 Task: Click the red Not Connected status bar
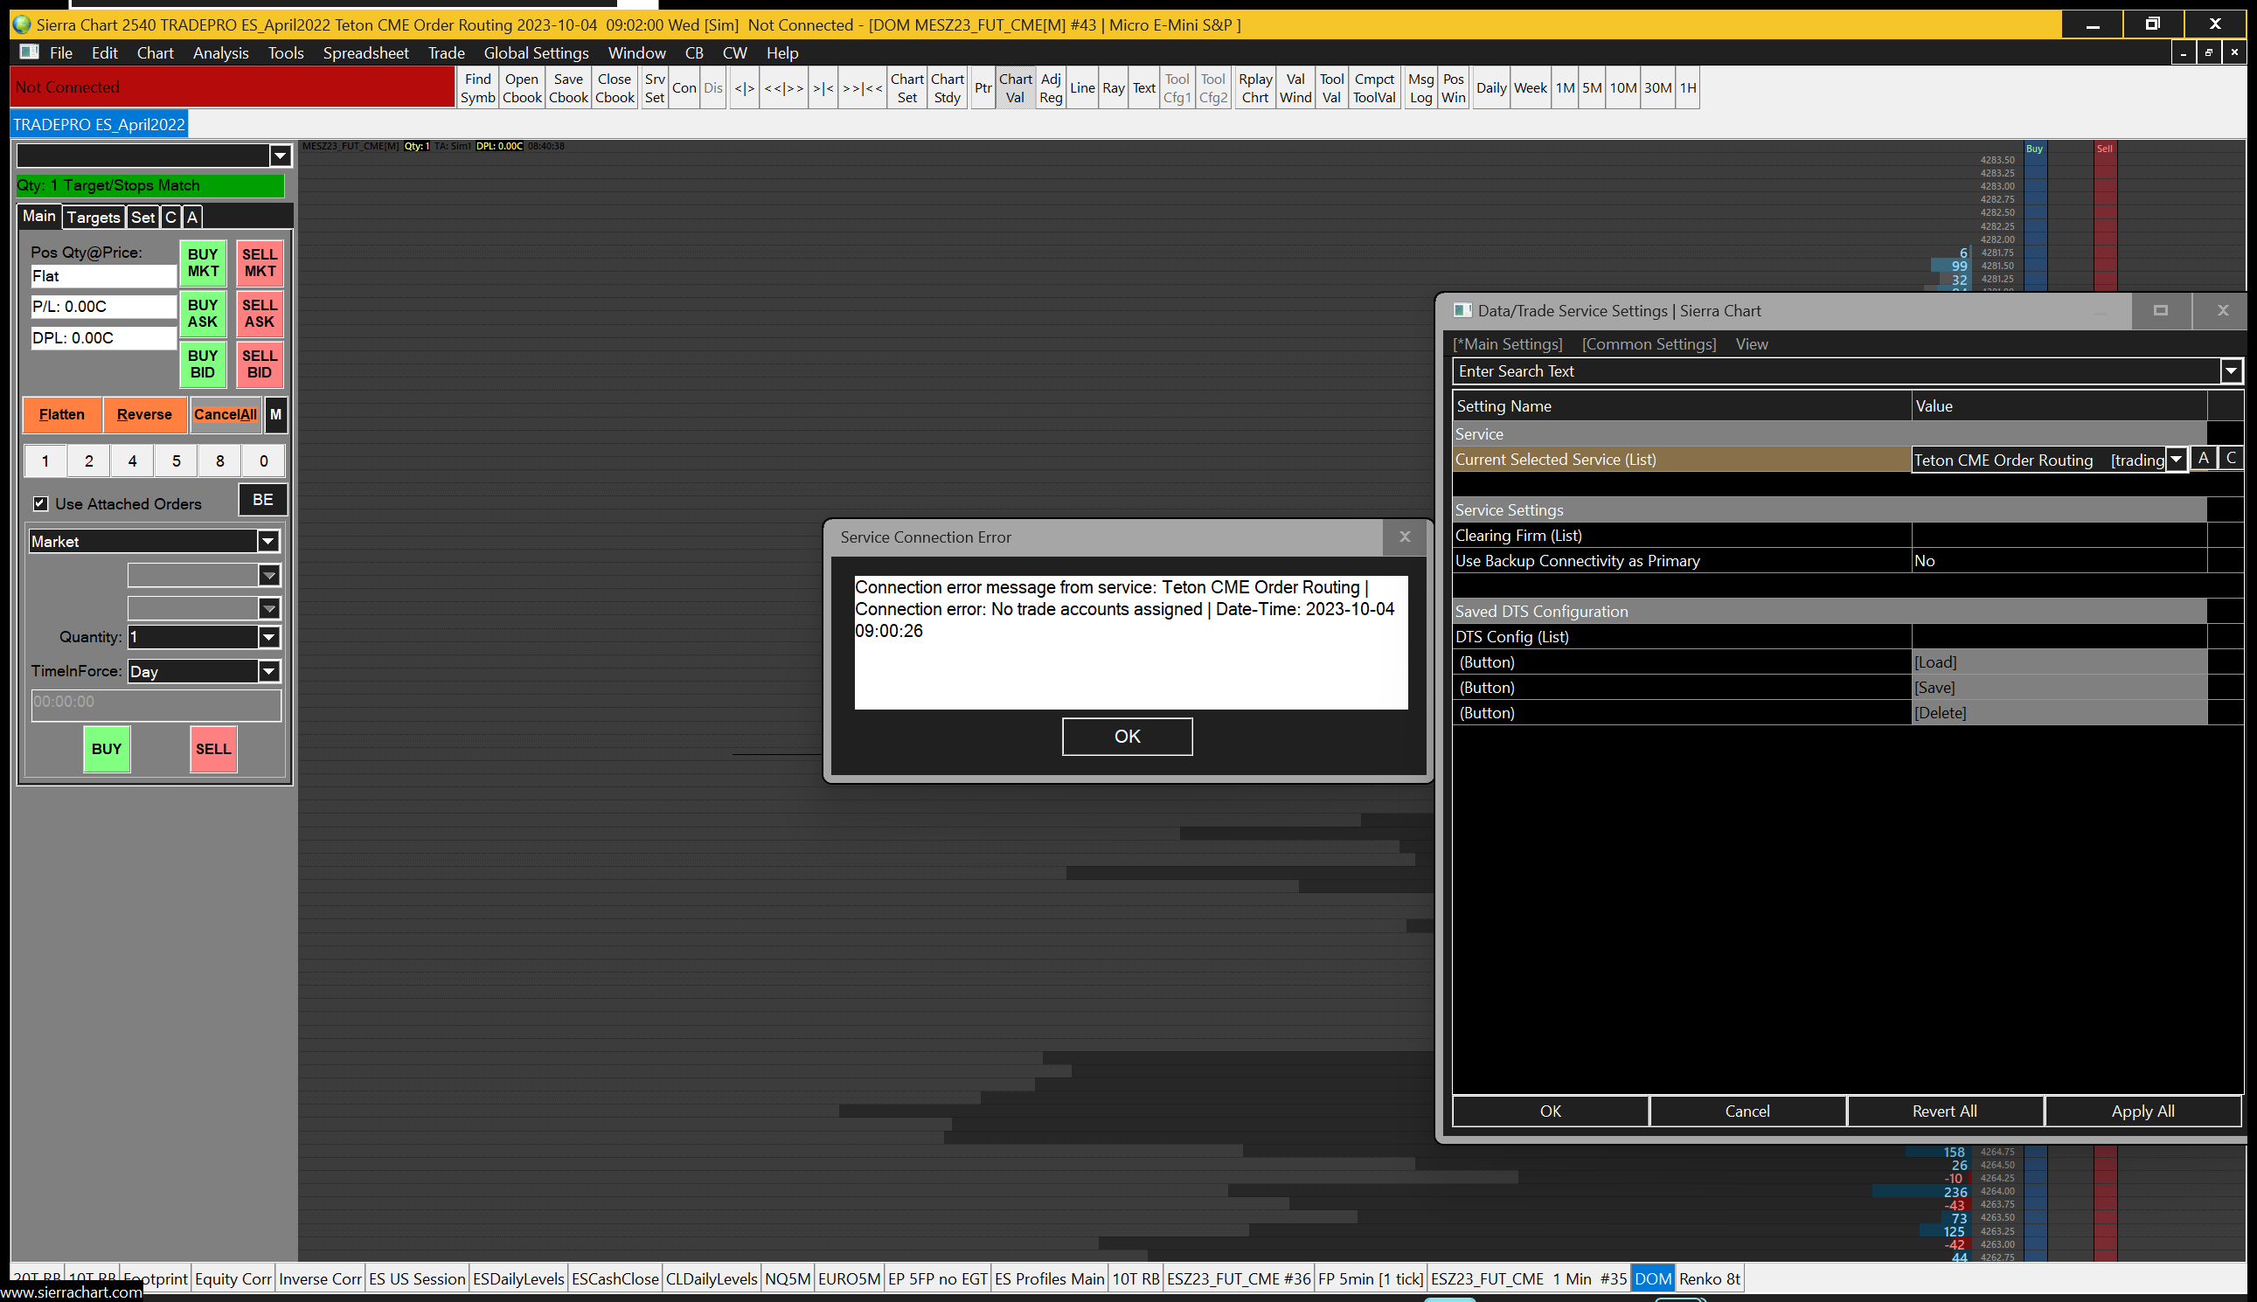(233, 87)
